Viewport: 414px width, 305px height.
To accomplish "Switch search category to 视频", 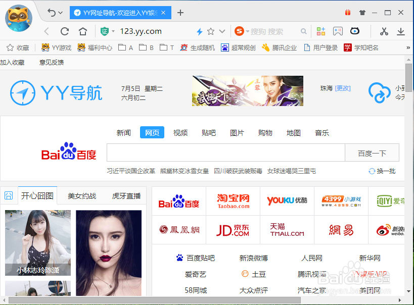I will [x=180, y=132].
